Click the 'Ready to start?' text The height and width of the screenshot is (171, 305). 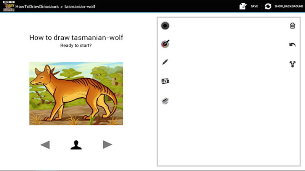76,46
